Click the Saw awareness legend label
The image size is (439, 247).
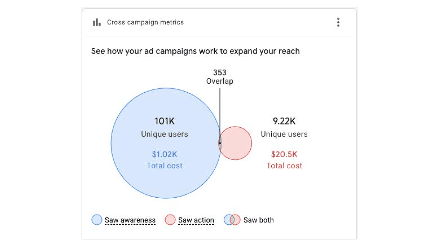(130, 220)
